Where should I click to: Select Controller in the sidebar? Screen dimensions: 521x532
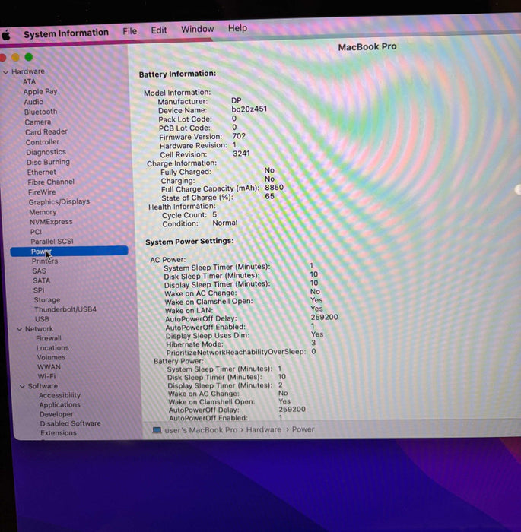click(x=43, y=142)
